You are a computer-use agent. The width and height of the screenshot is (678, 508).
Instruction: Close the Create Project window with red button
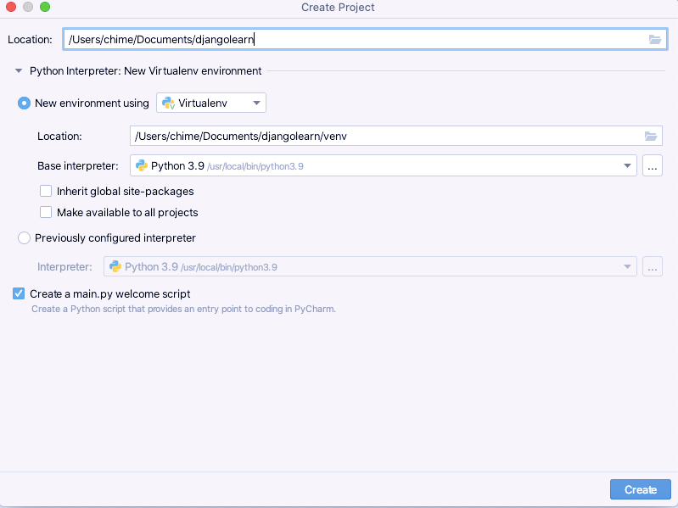coord(11,7)
